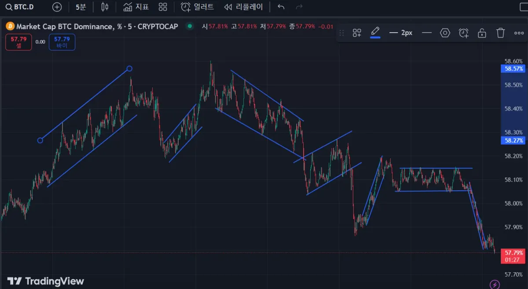Open the BTC.D symbol search

coord(20,7)
